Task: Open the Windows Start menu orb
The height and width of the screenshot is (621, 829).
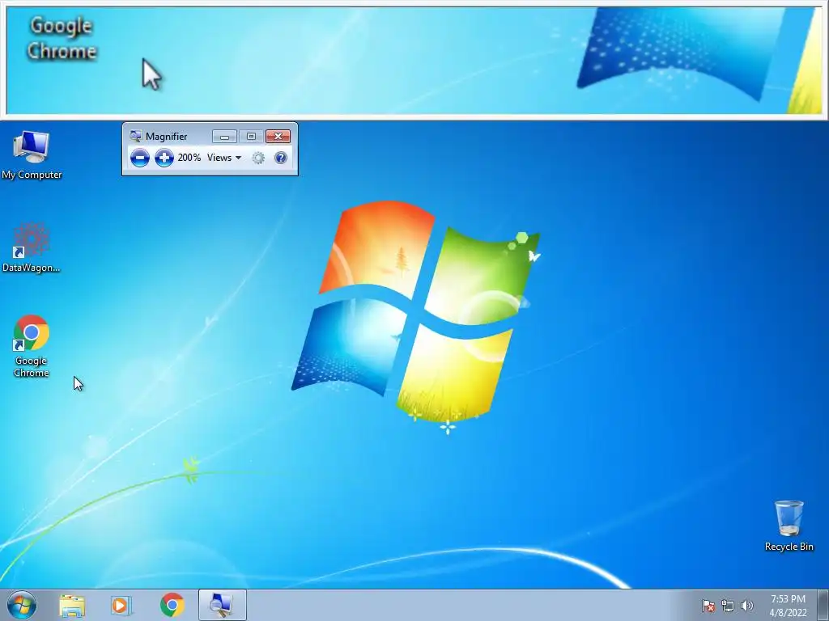Action: 22,605
